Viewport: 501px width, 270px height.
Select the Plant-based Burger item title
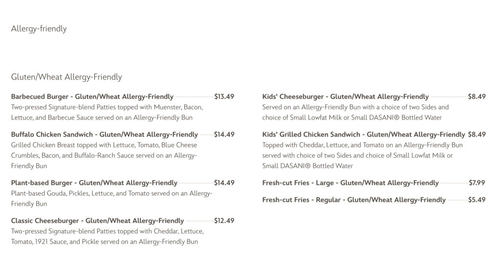(94, 183)
